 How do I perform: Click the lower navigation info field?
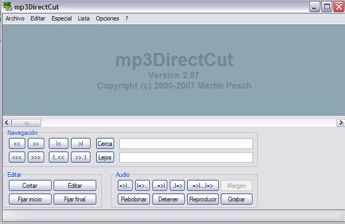pos(186,157)
